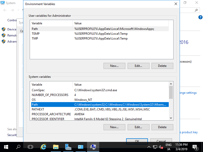Image resolution: width=203 pixels, height=152 pixels.
Task: Launch Server Manager from the taskbar
Action: [69, 147]
